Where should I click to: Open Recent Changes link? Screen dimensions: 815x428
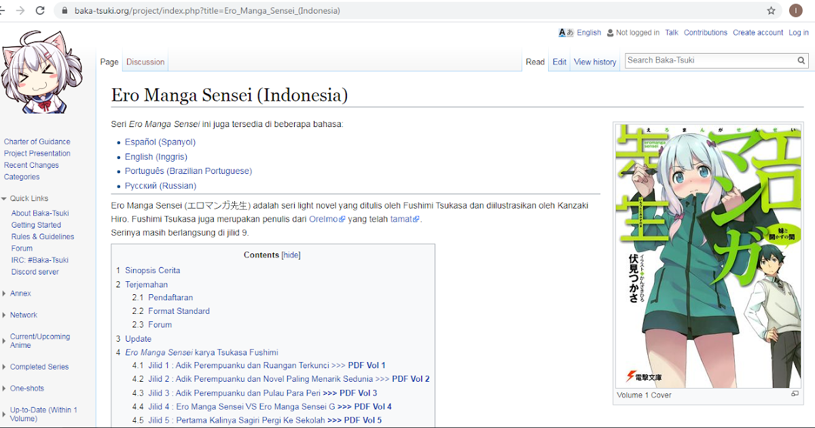[31, 165]
